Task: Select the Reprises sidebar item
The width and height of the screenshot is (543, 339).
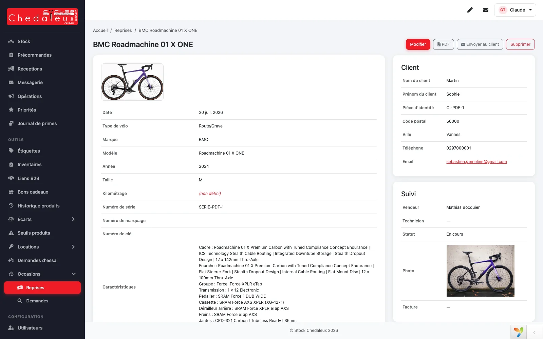Action: [42, 287]
